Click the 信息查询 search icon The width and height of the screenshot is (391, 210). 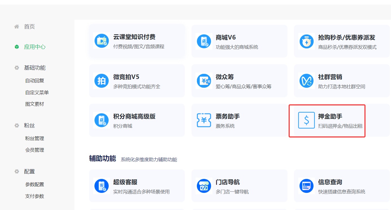(x=306, y=186)
